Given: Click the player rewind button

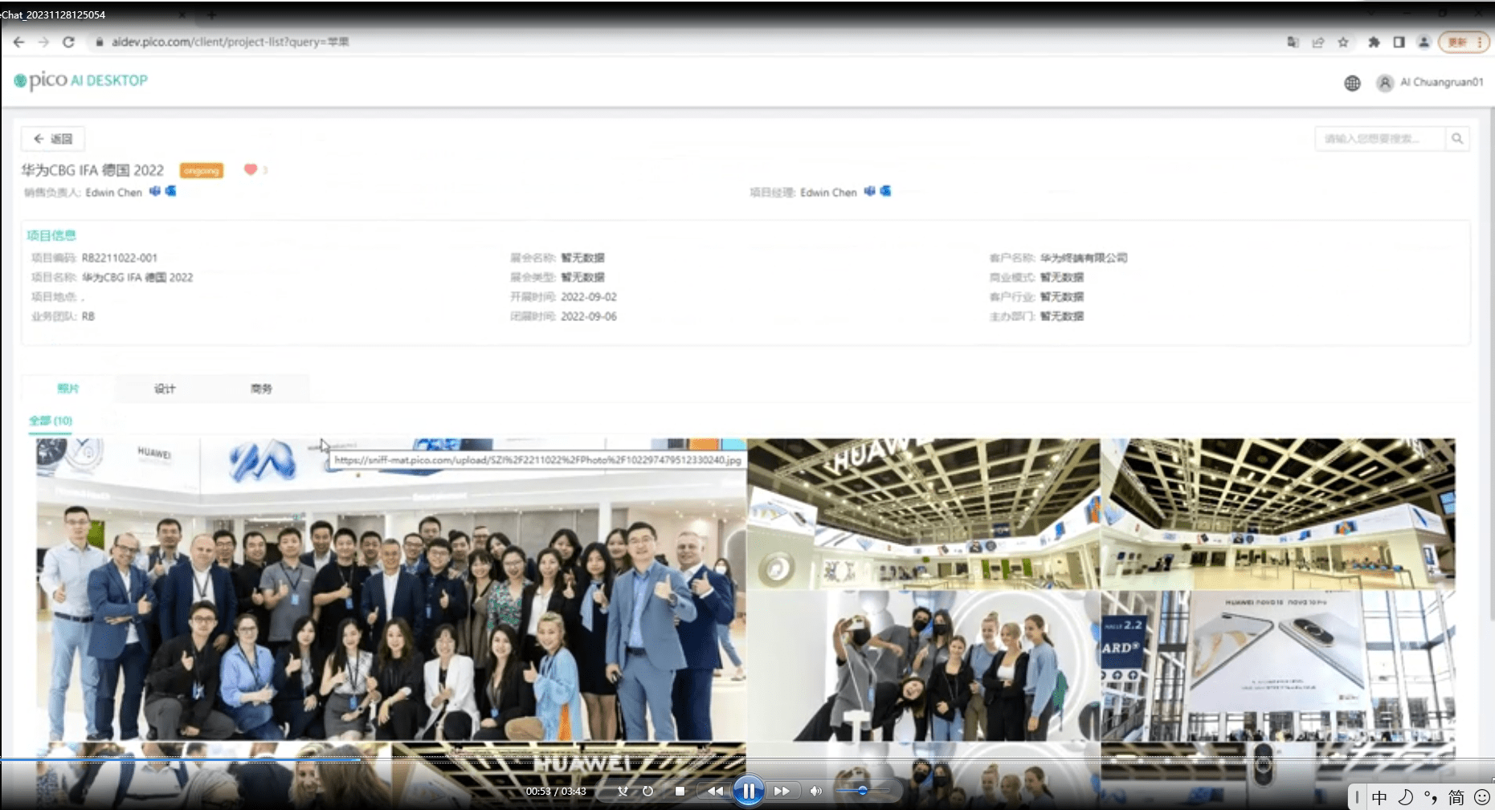Looking at the screenshot, I should click(x=714, y=792).
